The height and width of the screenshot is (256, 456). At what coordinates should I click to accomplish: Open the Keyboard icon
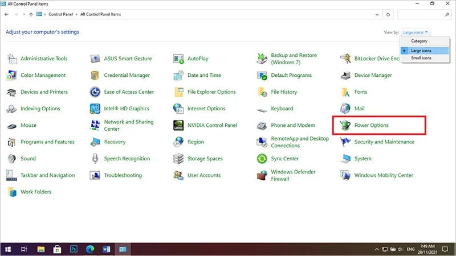pyautogui.click(x=262, y=110)
